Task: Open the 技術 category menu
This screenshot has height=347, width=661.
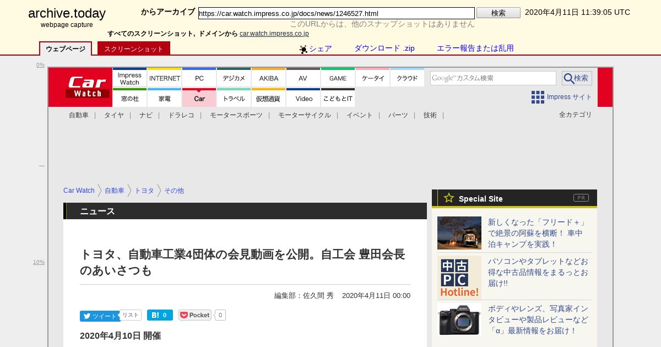Action: tap(430, 115)
